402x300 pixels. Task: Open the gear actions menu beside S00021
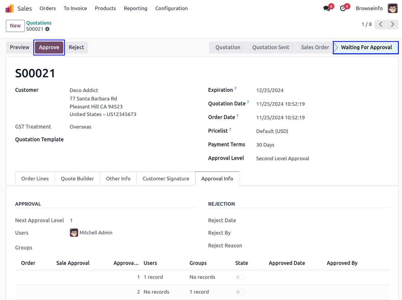click(47, 29)
